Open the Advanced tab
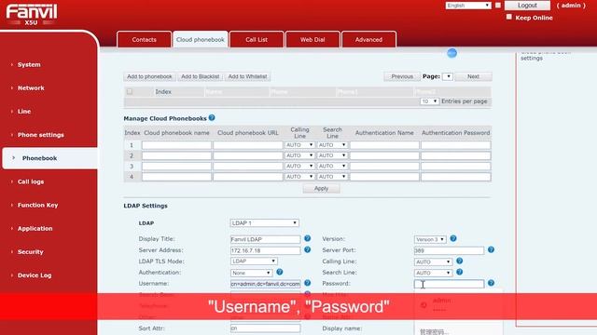The image size is (597, 335). coord(368,39)
